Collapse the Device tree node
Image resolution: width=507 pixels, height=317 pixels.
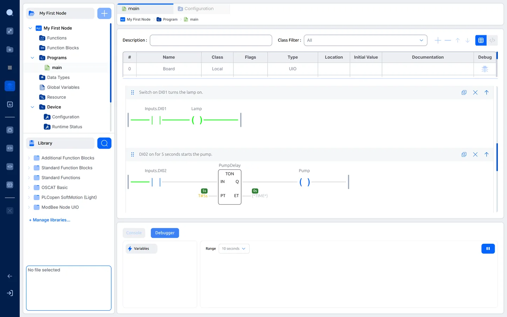coord(32,107)
